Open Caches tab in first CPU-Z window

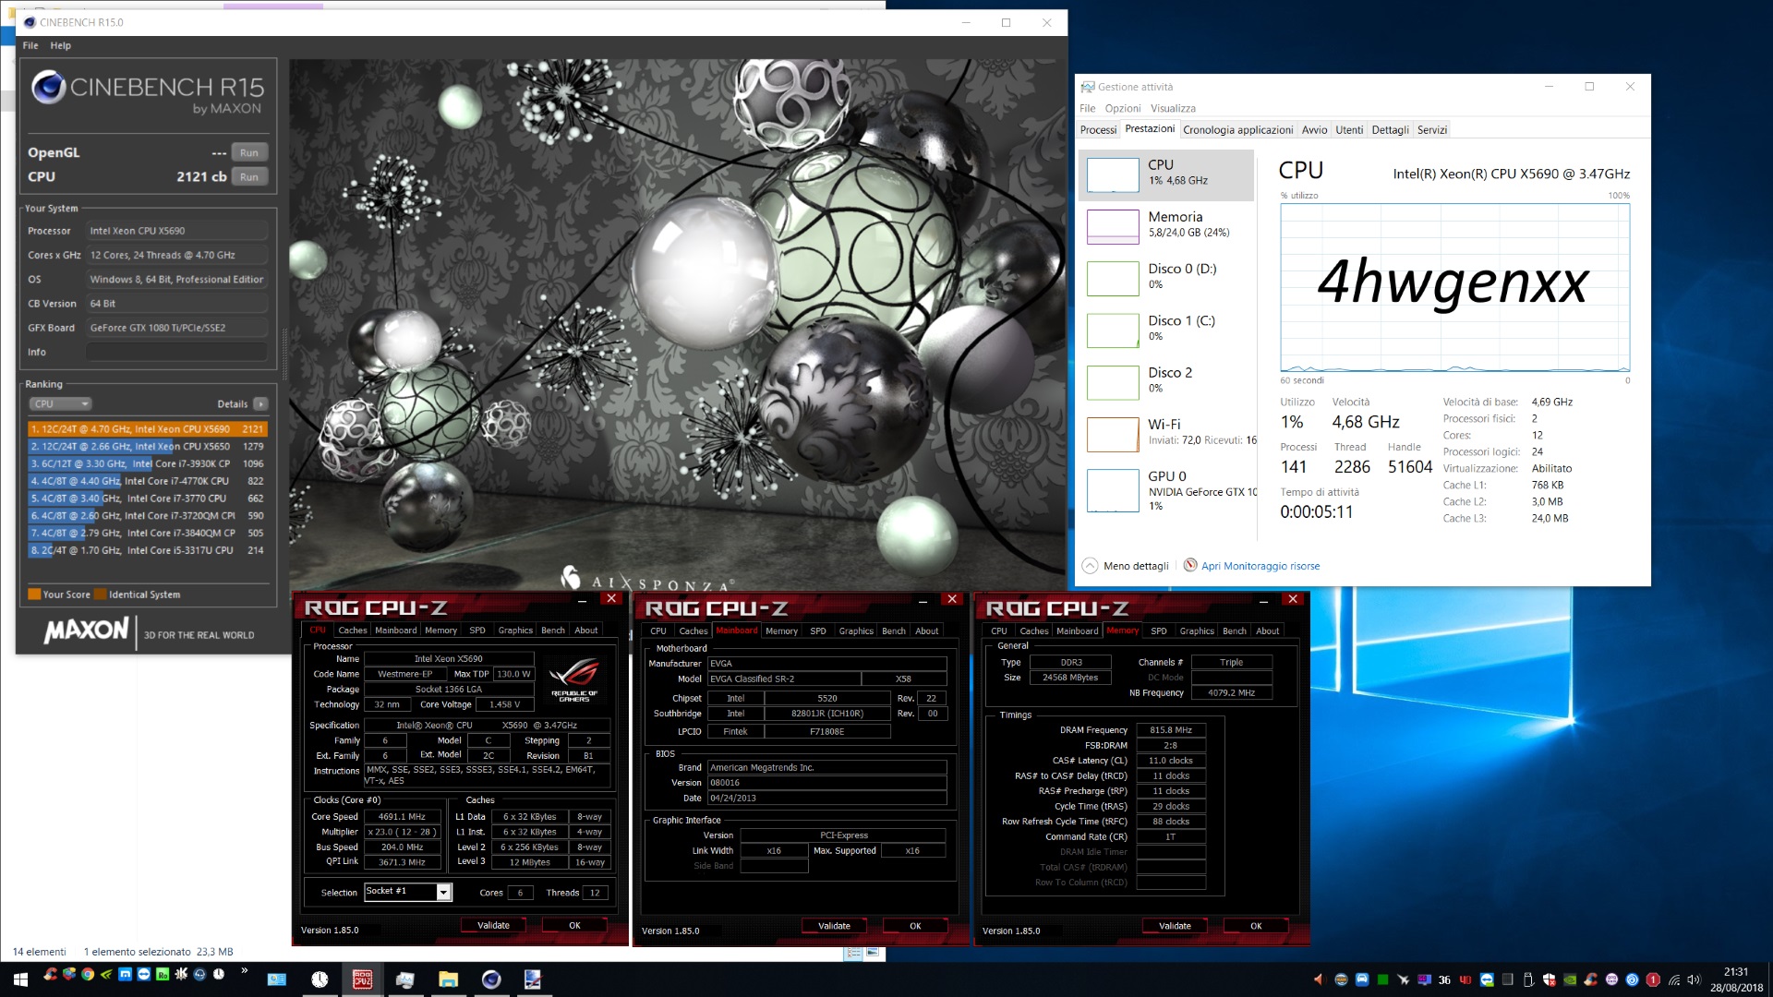pos(353,631)
